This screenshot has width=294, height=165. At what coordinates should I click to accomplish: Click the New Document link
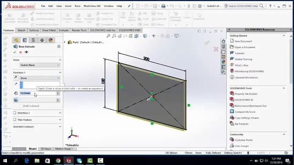pyautogui.click(x=243, y=41)
